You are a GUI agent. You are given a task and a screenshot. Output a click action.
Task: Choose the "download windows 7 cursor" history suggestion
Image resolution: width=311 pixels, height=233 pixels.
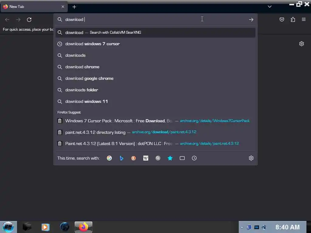coord(155,44)
